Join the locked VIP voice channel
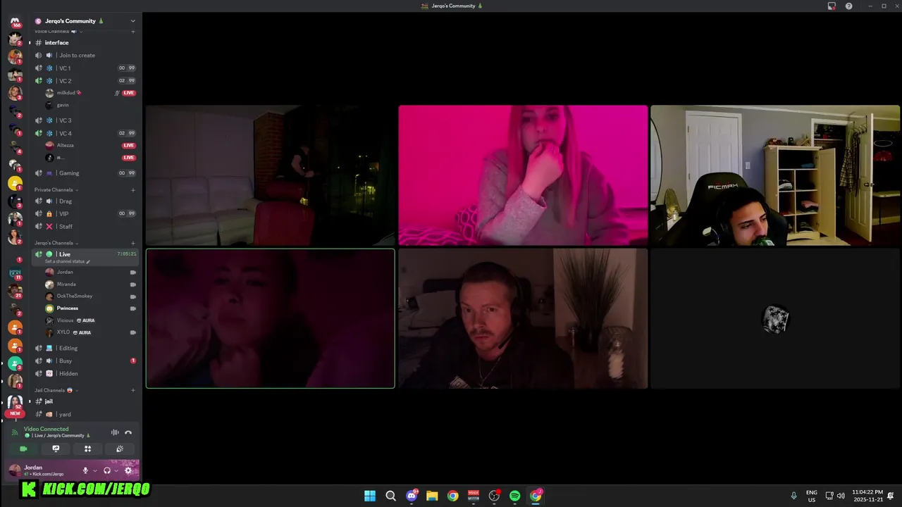Screen dimensions: 902x507 (85, 213)
